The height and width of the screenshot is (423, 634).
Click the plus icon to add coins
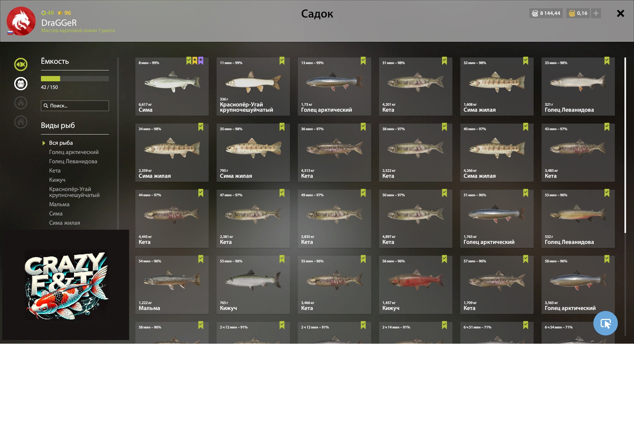click(x=596, y=13)
